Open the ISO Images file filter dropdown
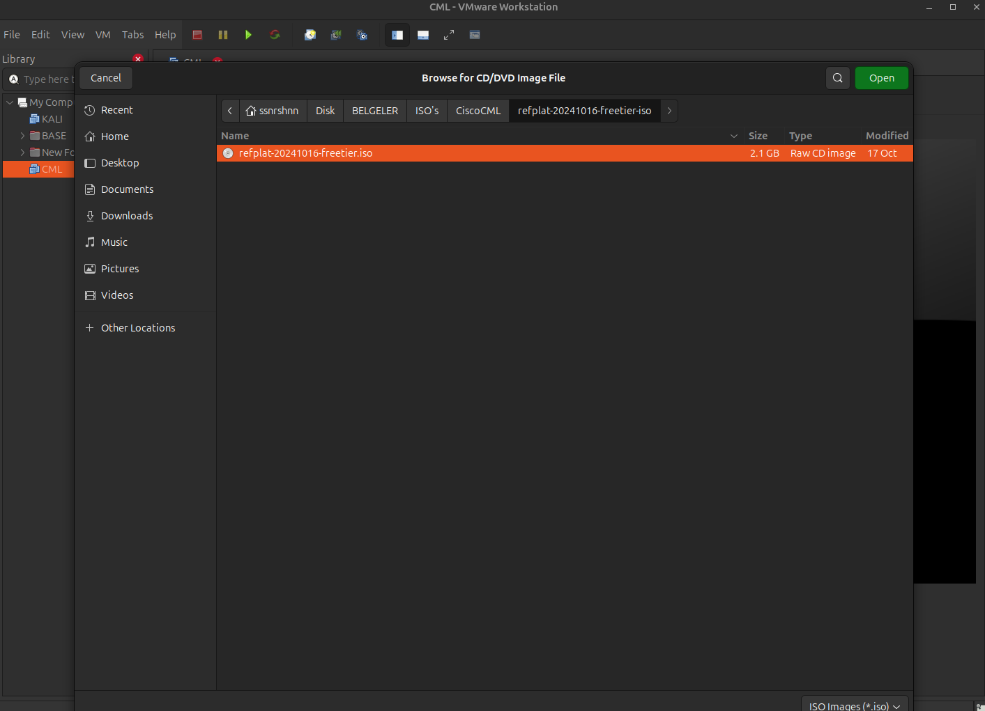The image size is (985, 711). (854, 705)
